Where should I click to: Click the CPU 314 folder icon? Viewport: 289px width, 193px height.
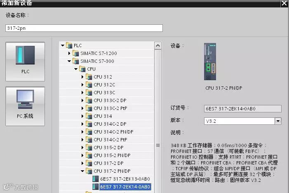pyautogui.click(x=89, y=116)
